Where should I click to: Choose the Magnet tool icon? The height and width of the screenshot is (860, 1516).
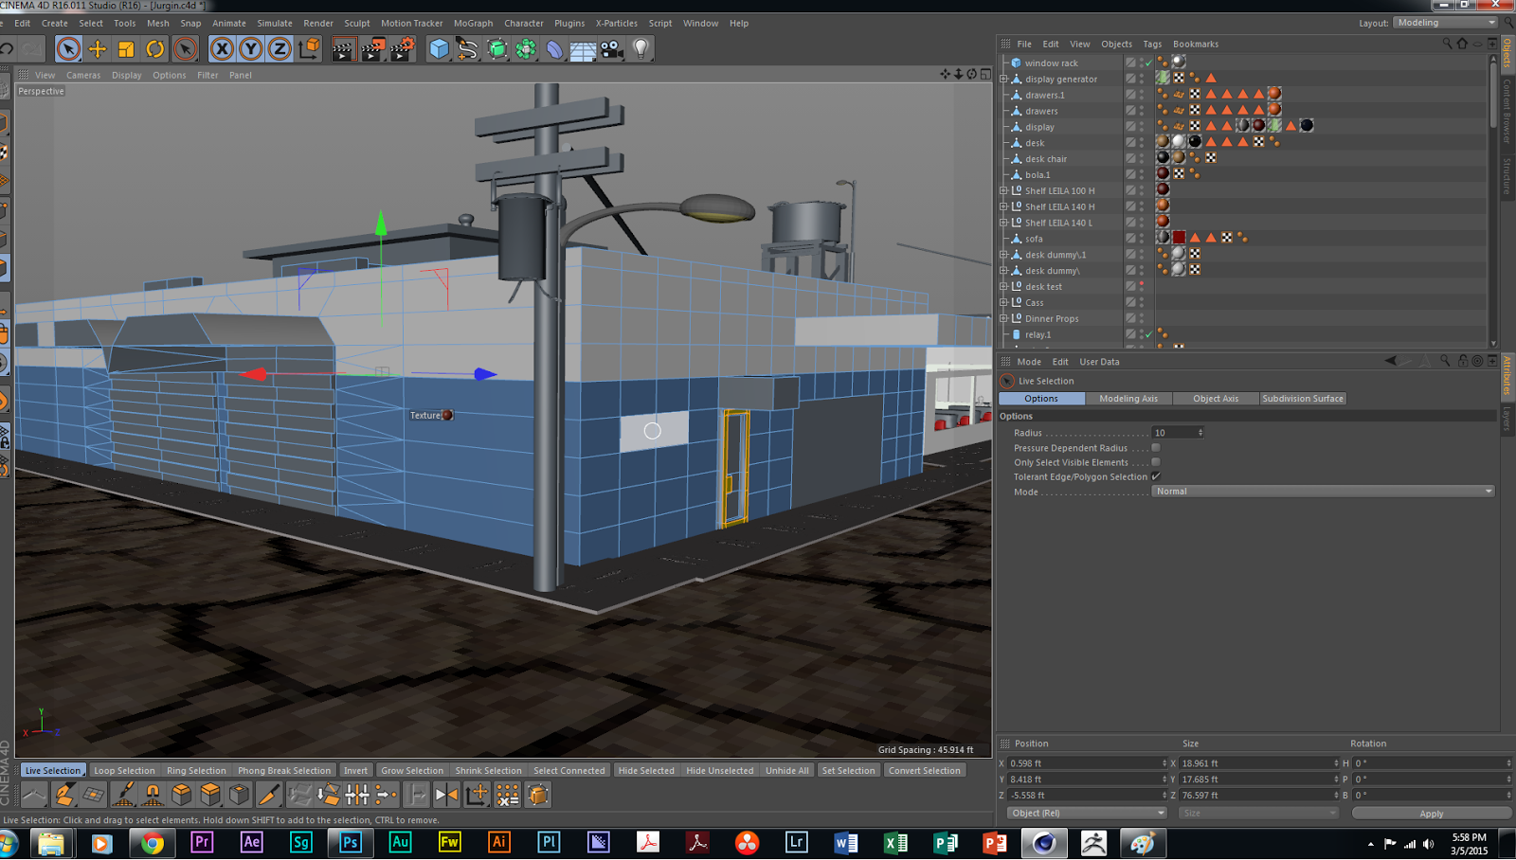coord(153,796)
